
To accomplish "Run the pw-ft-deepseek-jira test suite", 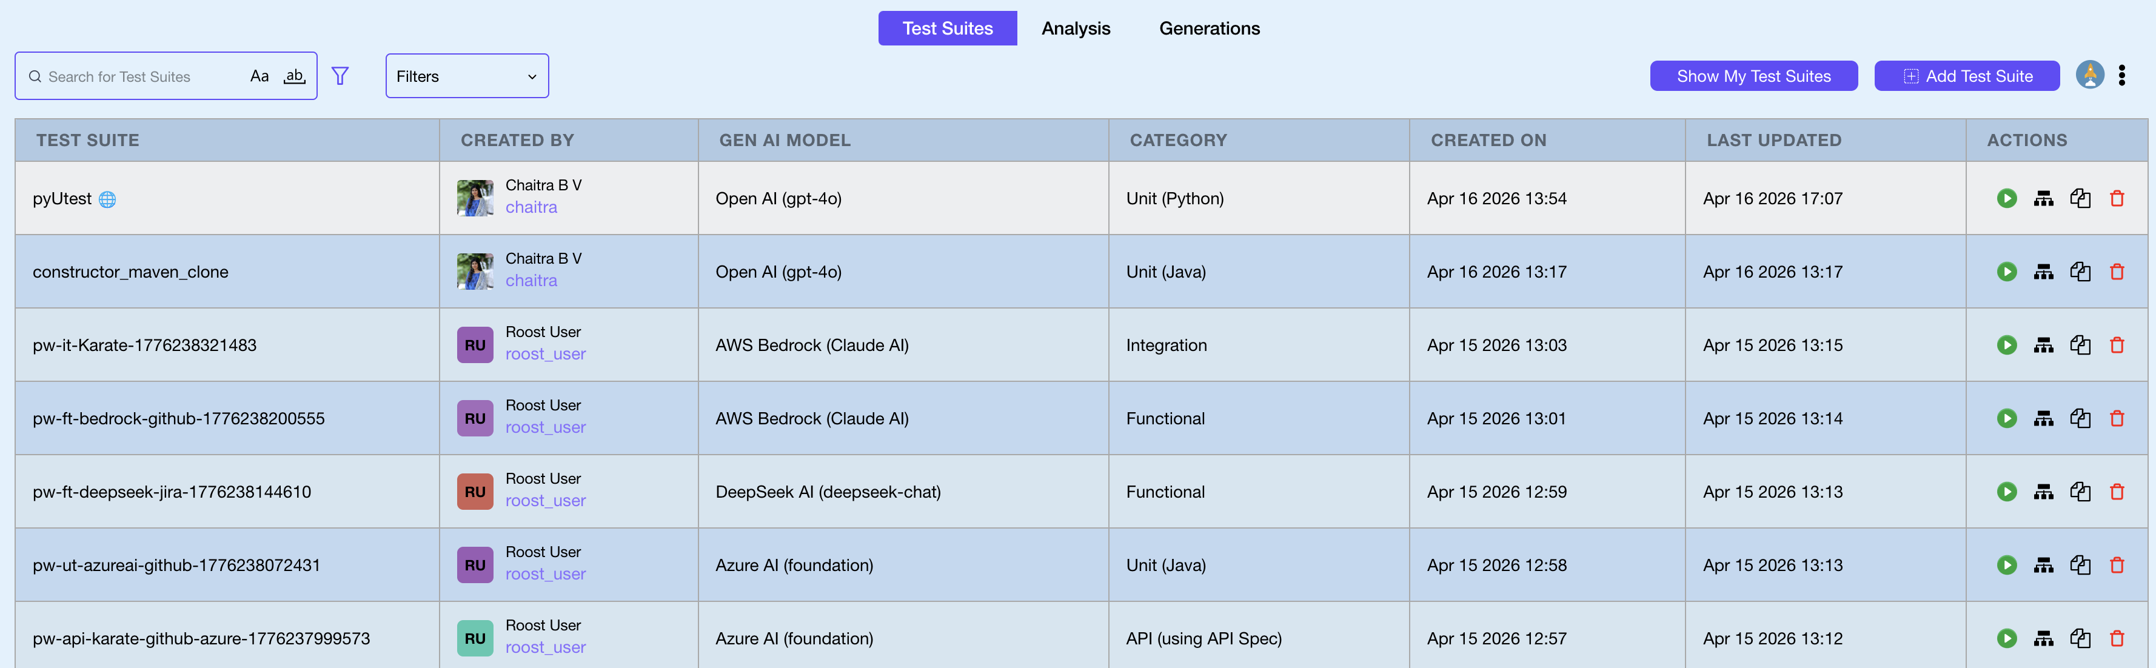I will 2006,492.
